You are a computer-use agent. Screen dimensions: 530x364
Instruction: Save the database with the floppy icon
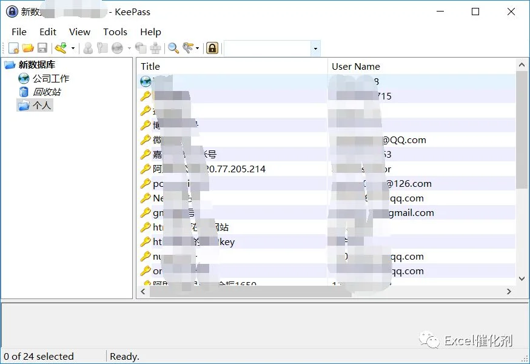[x=42, y=48]
